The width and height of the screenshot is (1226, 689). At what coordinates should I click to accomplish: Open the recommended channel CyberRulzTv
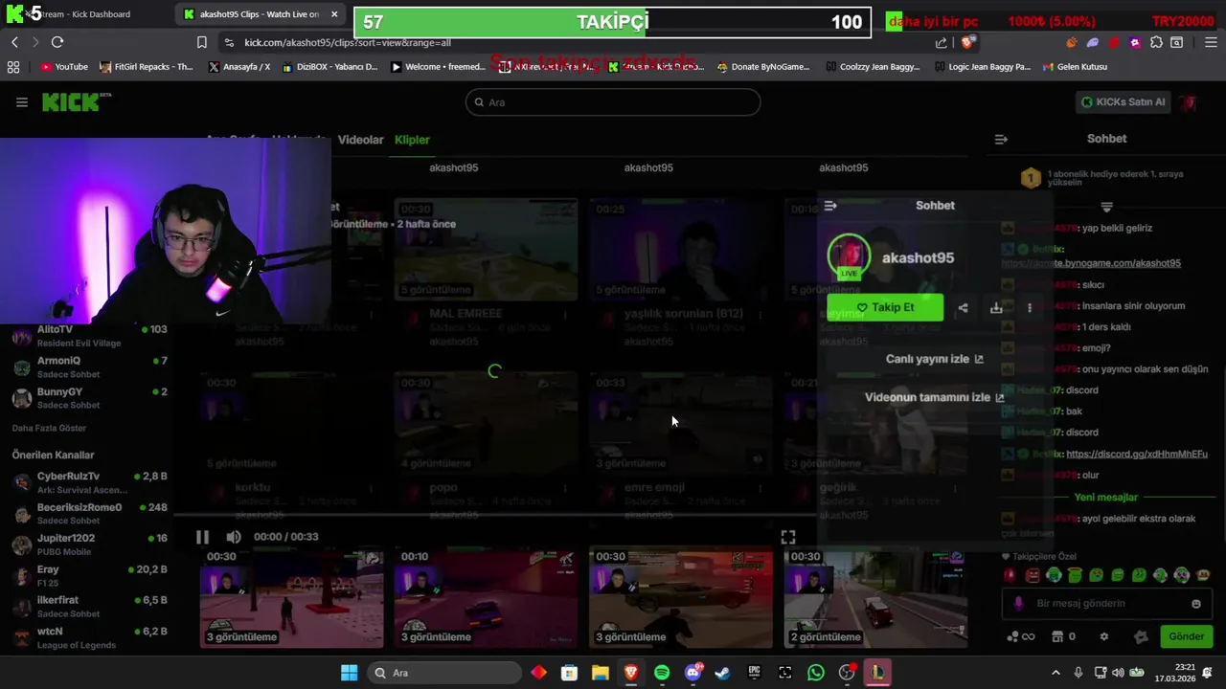click(x=89, y=482)
